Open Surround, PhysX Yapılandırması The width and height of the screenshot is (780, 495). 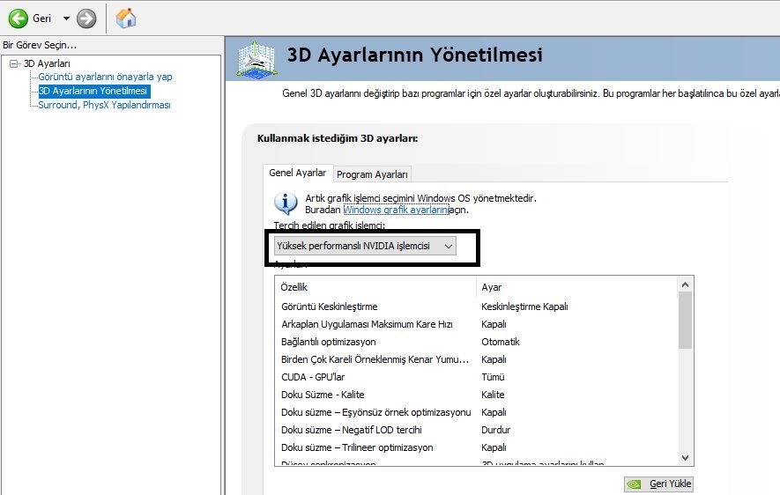pyautogui.click(x=104, y=105)
